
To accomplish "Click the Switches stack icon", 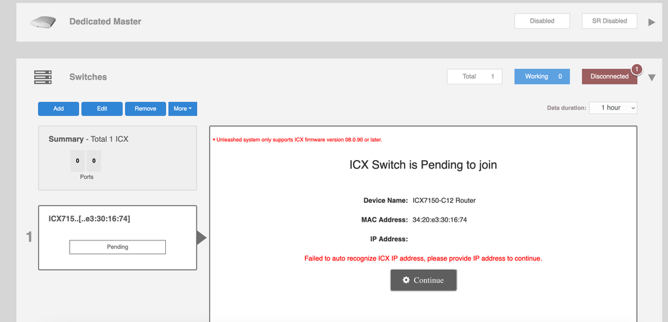I will 43,77.
